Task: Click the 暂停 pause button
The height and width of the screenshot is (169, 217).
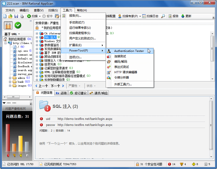Action: (x=47, y=16)
